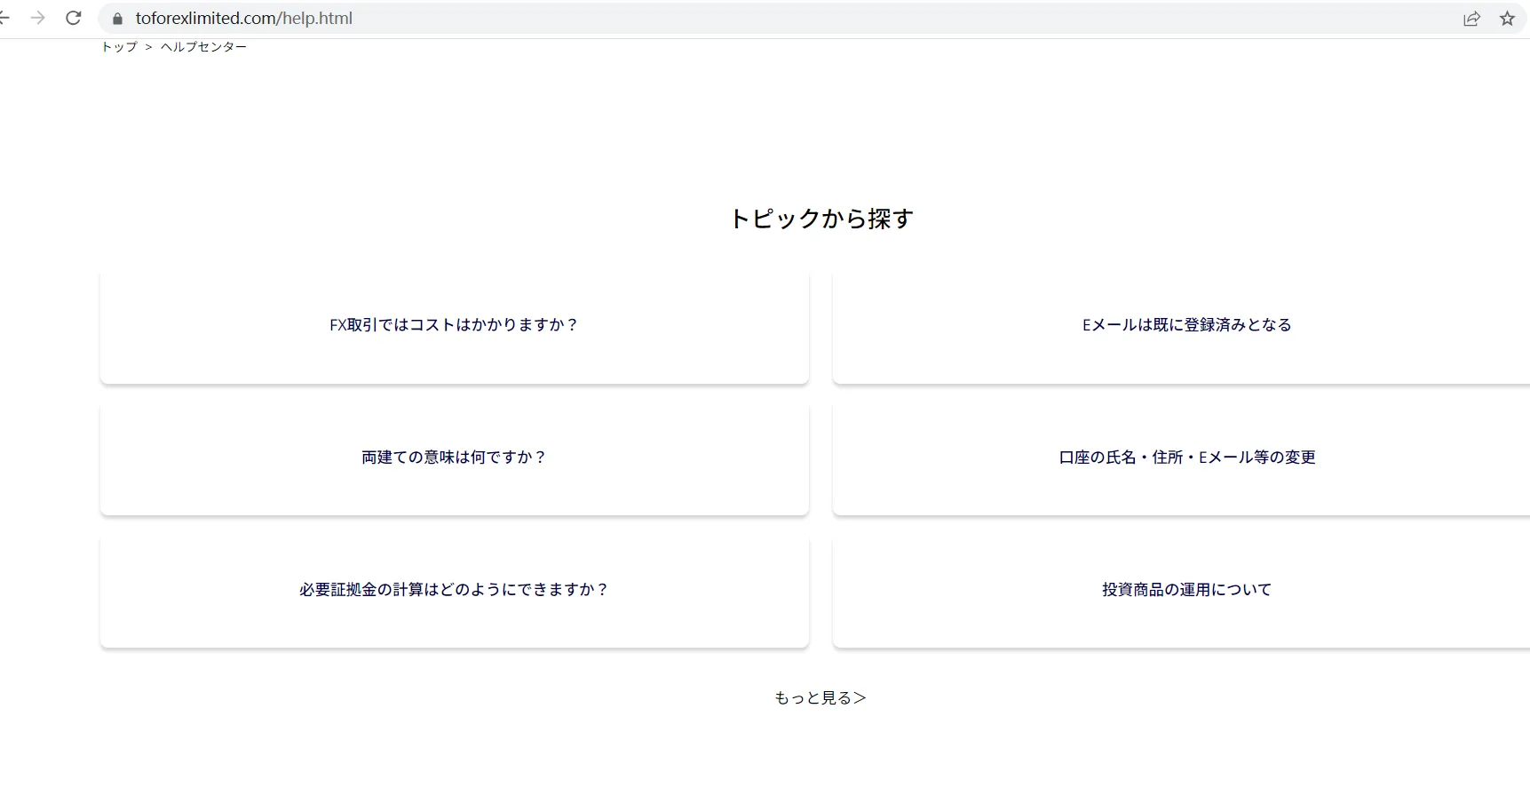
Task: Open the FX取引ではコストはかかりますか？ topic
Action: (455, 325)
